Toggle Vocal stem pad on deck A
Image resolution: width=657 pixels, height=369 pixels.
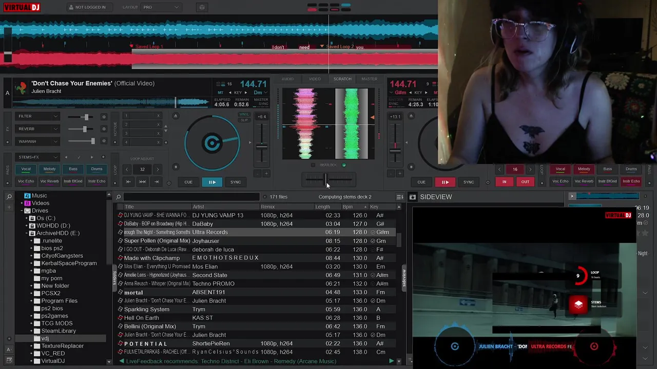[x=26, y=169]
